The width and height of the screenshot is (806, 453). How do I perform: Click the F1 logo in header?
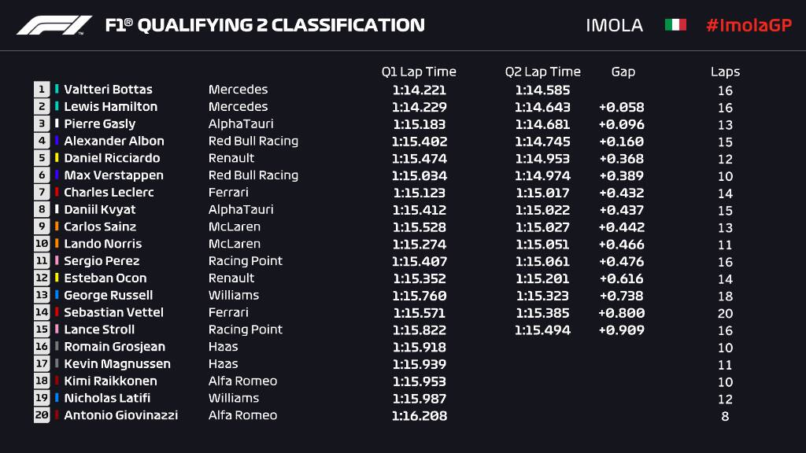tap(54, 25)
